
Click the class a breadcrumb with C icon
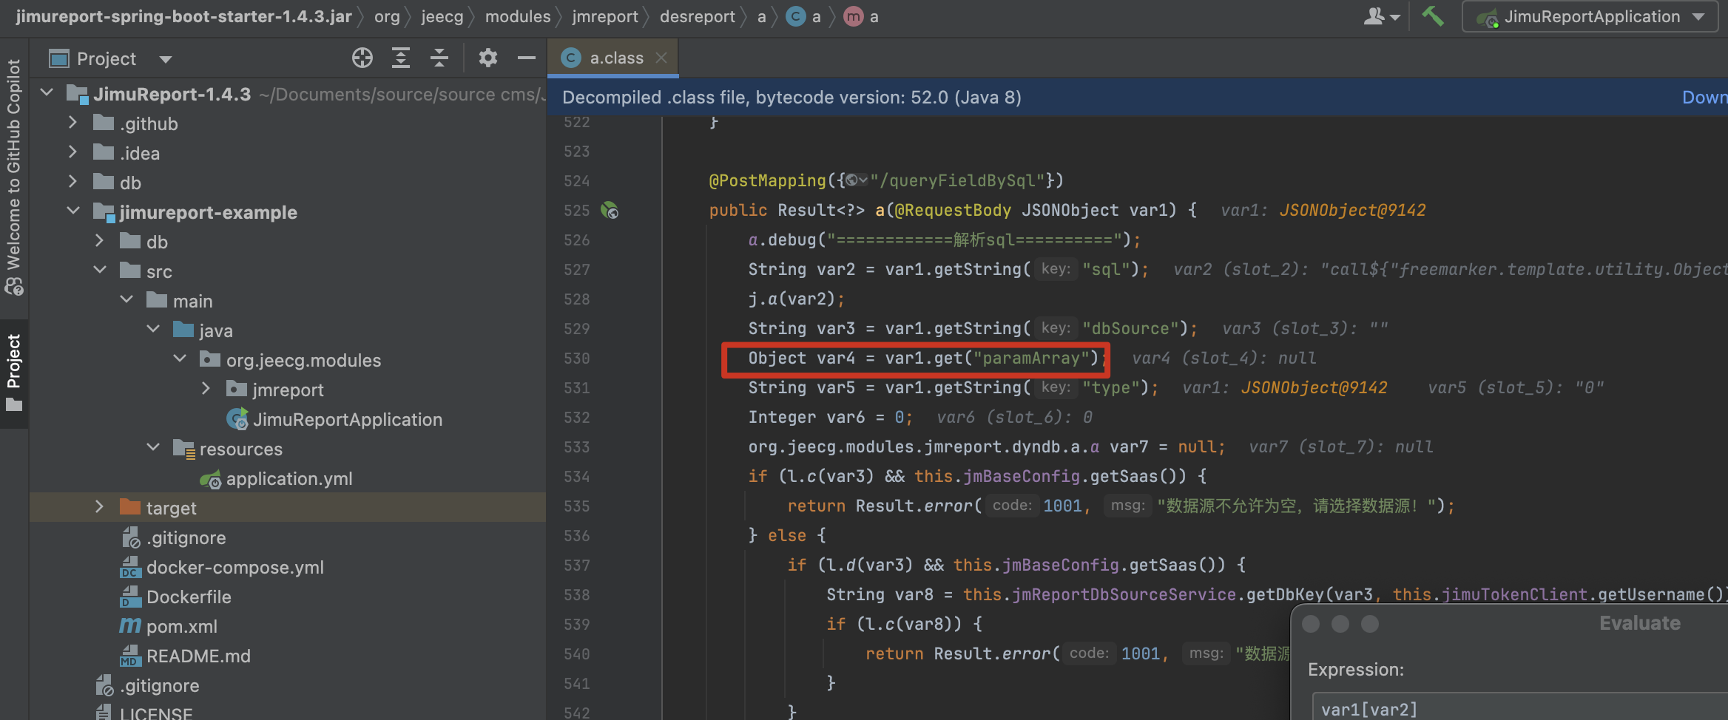pos(803,16)
